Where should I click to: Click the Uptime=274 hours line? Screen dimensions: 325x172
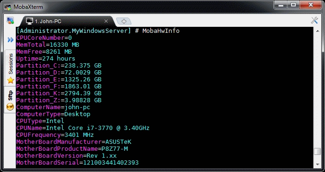tap(45, 59)
